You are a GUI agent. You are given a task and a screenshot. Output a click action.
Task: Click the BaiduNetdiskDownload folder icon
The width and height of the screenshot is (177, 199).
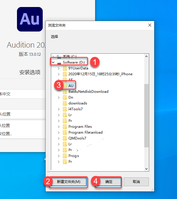tap(65, 92)
